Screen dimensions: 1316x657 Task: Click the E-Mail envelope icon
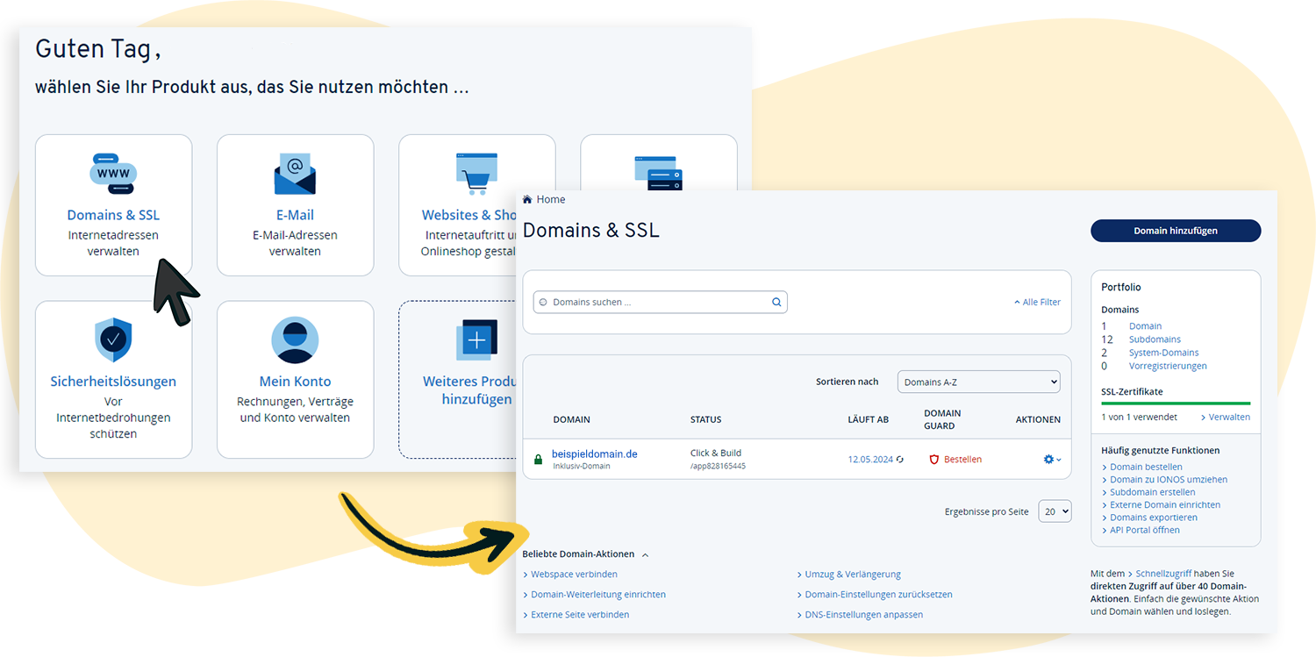click(295, 174)
